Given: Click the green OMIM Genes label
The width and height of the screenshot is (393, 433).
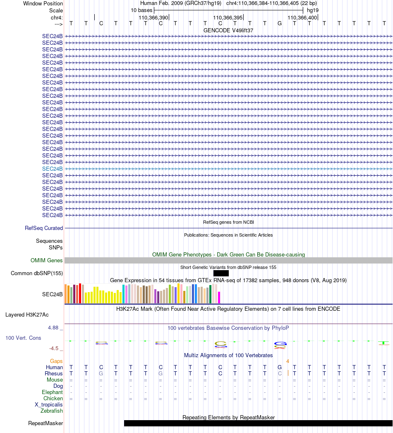Looking at the screenshot, I should tap(47, 260).
